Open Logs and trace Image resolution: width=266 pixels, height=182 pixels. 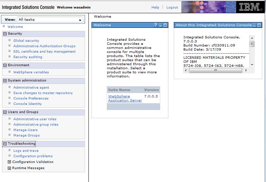pos(26,151)
